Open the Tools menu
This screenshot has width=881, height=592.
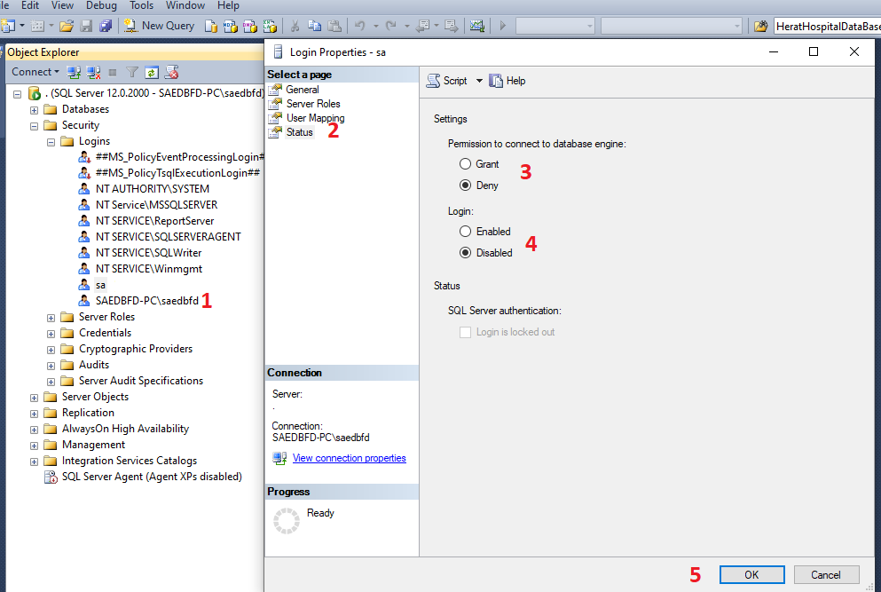(x=141, y=5)
